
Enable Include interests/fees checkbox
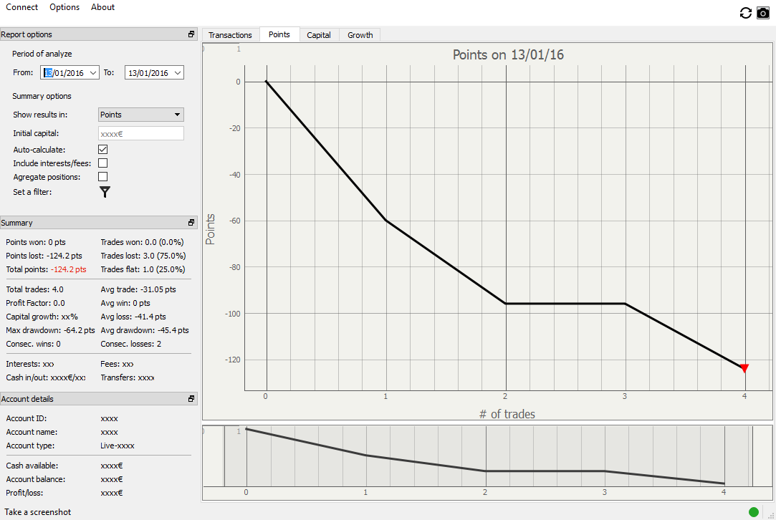103,163
